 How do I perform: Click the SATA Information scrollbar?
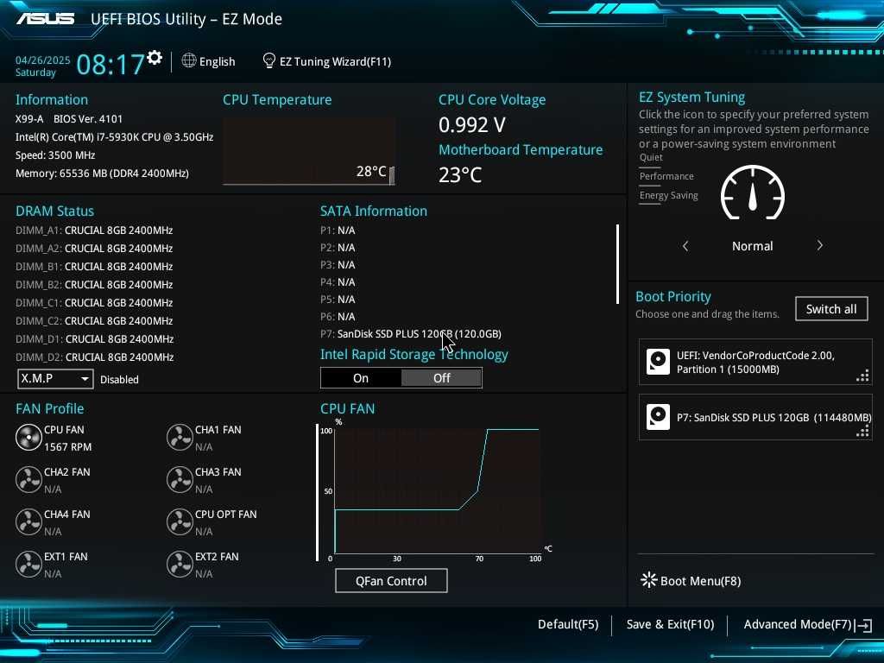click(618, 264)
